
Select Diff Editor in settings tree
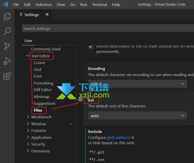tap(43, 90)
